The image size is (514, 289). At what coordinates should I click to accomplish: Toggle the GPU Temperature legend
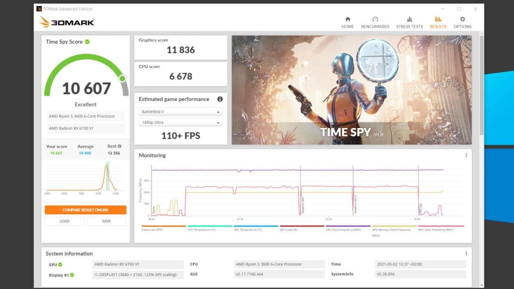pyautogui.click(x=256, y=228)
